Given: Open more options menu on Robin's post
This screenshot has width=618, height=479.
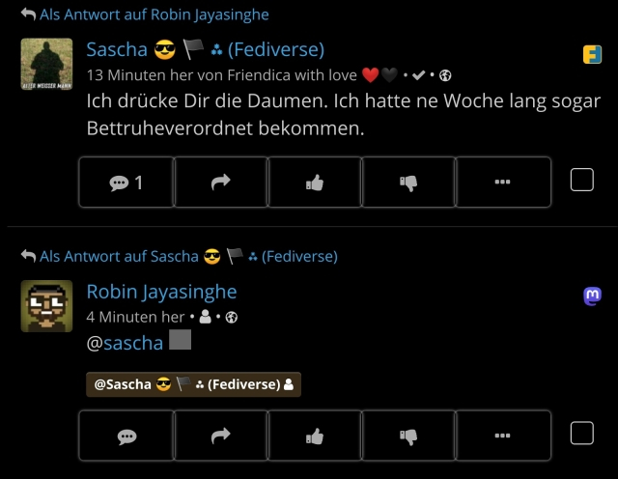Looking at the screenshot, I should pos(503,436).
